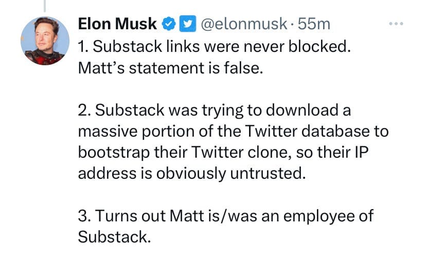
Task: Click the blue verified checkmark badge
Action: 168,24
